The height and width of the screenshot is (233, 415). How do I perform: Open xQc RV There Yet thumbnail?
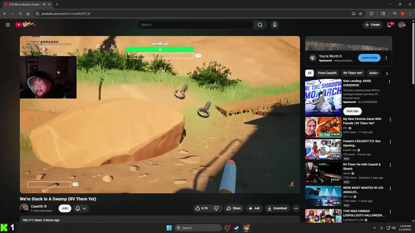(323, 127)
